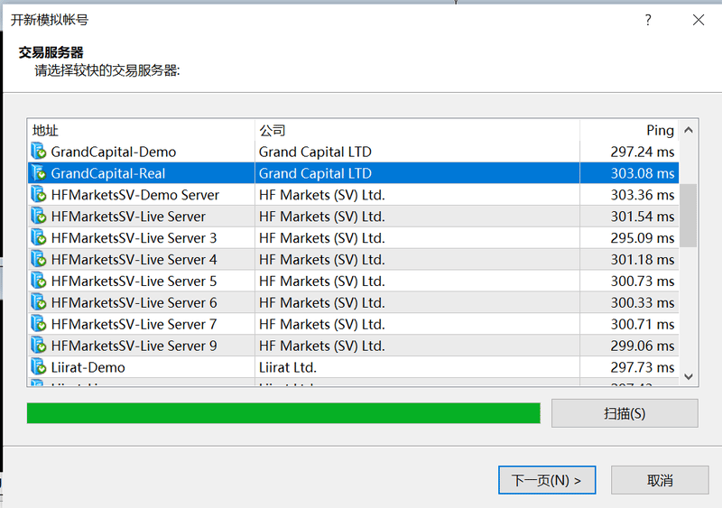Click the 297.24 ms ping value

(x=643, y=152)
